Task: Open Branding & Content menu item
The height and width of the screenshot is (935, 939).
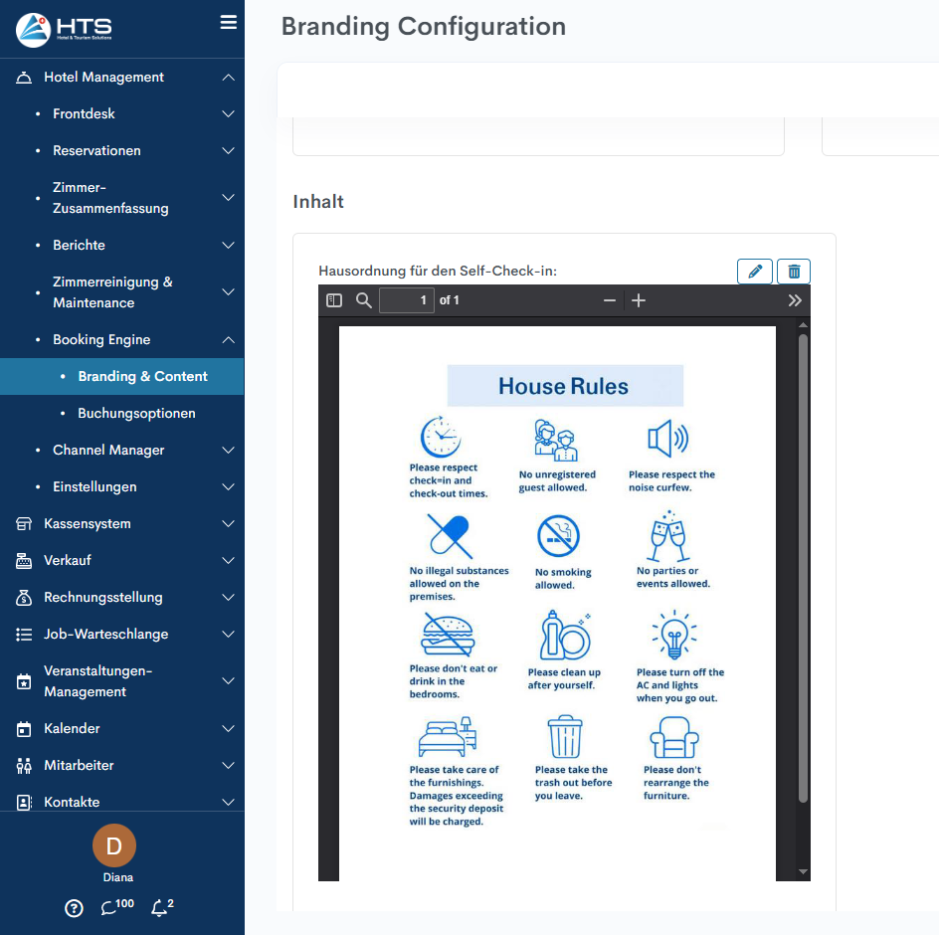Action: pyautogui.click(x=142, y=377)
